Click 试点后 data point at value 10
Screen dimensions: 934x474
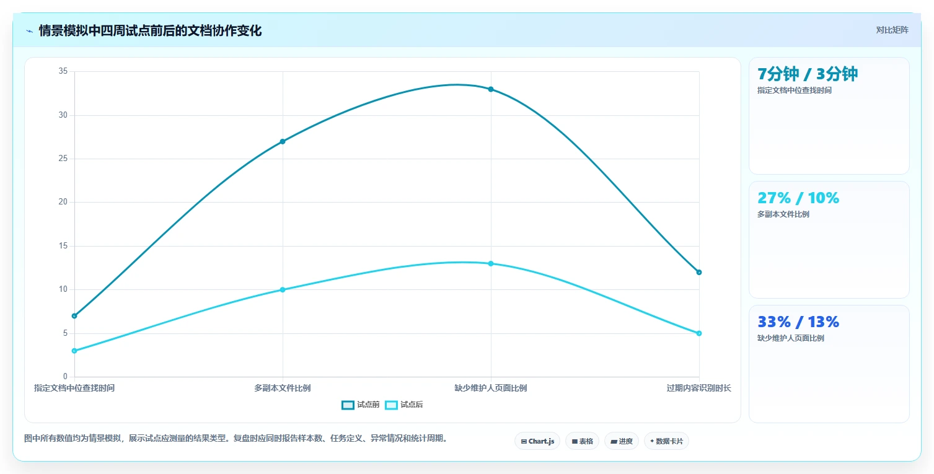[283, 289]
